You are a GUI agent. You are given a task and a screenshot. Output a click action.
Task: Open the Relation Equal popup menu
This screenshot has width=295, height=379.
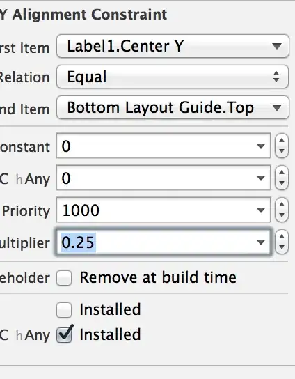tap(173, 77)
